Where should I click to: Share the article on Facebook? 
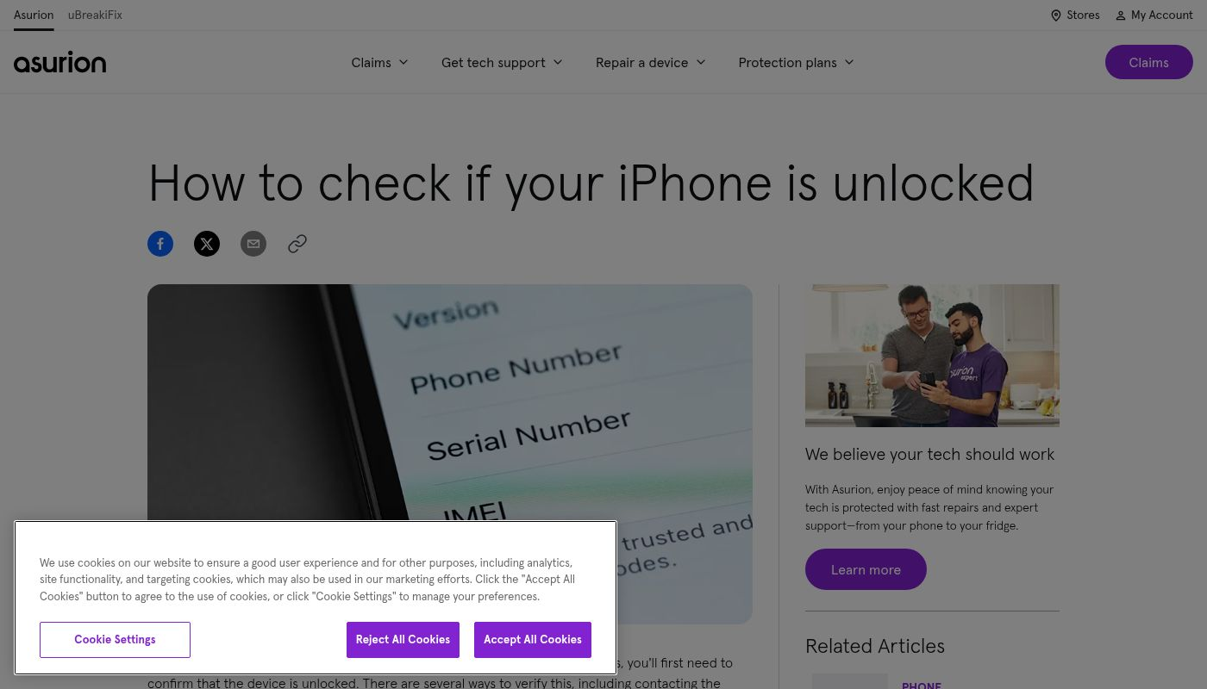[x=160, y=244]
